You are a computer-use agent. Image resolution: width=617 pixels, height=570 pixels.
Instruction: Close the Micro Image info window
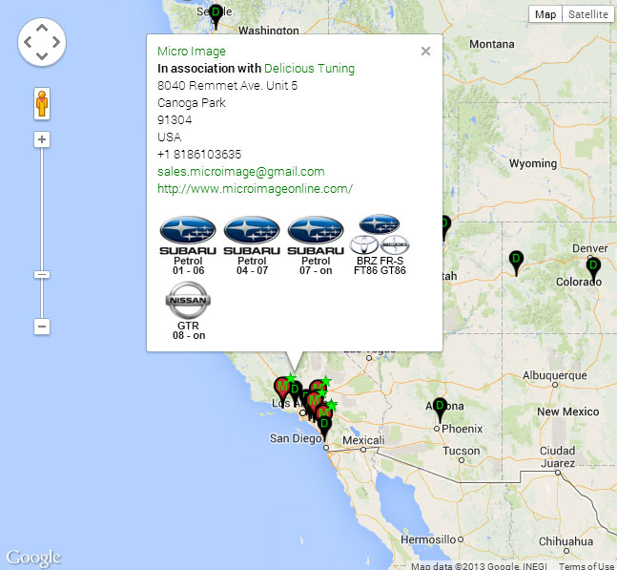click(425, 52)
